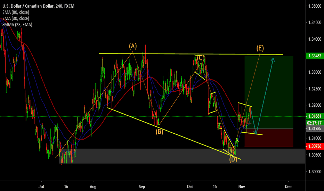Click the 02:27:17 countdown timer tag
324x191 pixels.
pyautogui.click(x=315, y=123)
